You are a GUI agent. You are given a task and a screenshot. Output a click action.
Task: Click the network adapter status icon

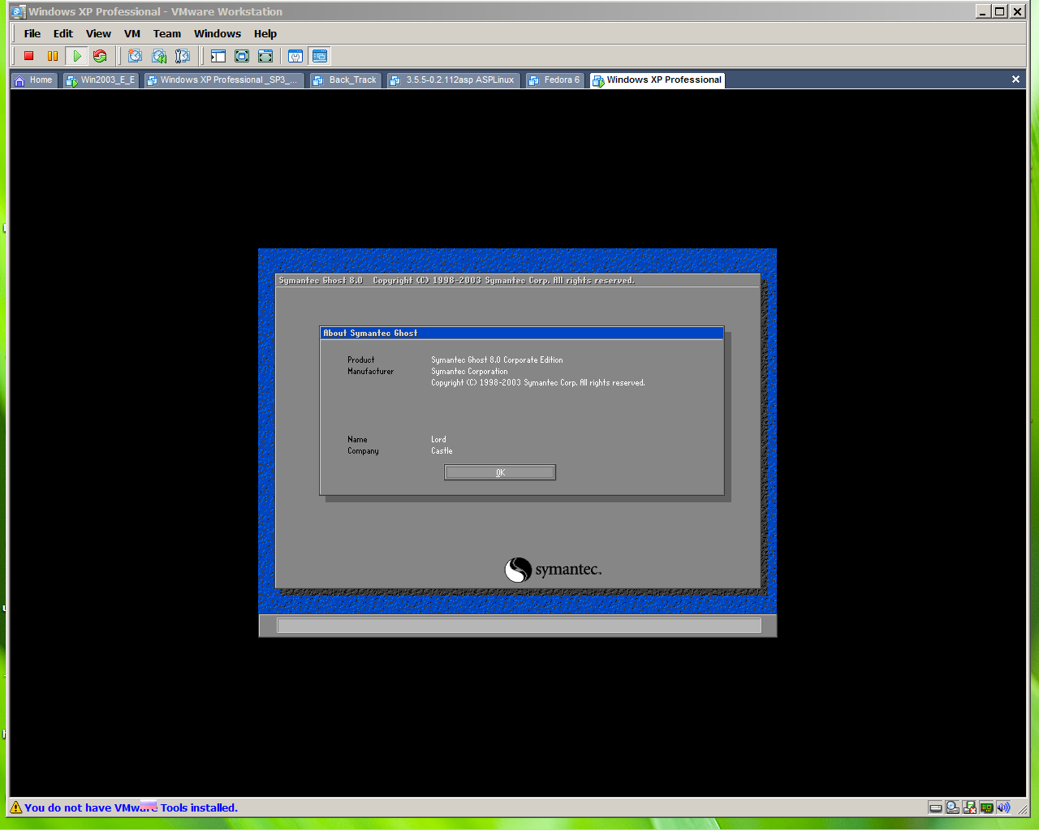click(987, 807)
